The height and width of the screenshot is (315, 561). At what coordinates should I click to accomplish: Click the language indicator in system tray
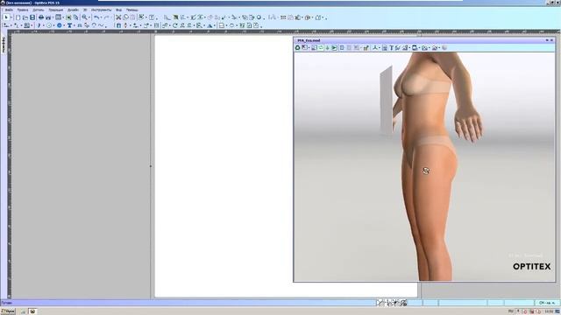[x=510, y=311]
